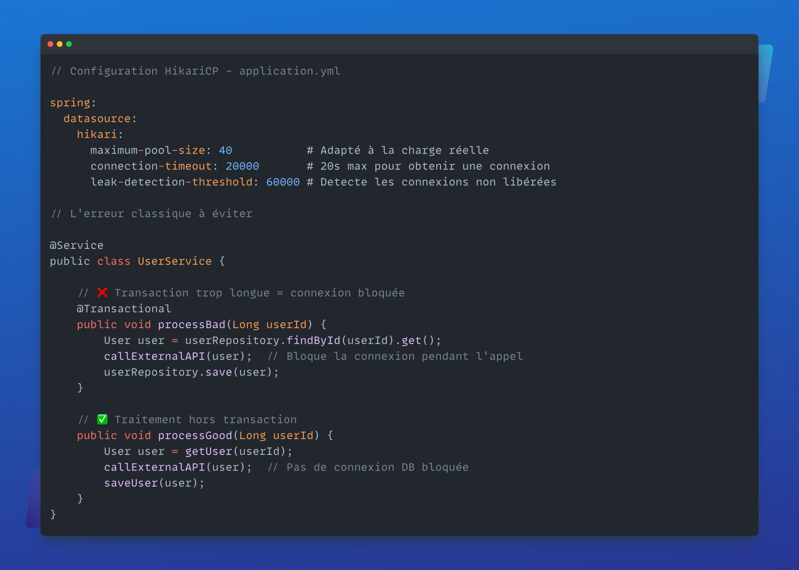Viewport: 799px width, 570px height.
Task: Click the Configuration HikariCP comment line
Action: pos(196,71)
